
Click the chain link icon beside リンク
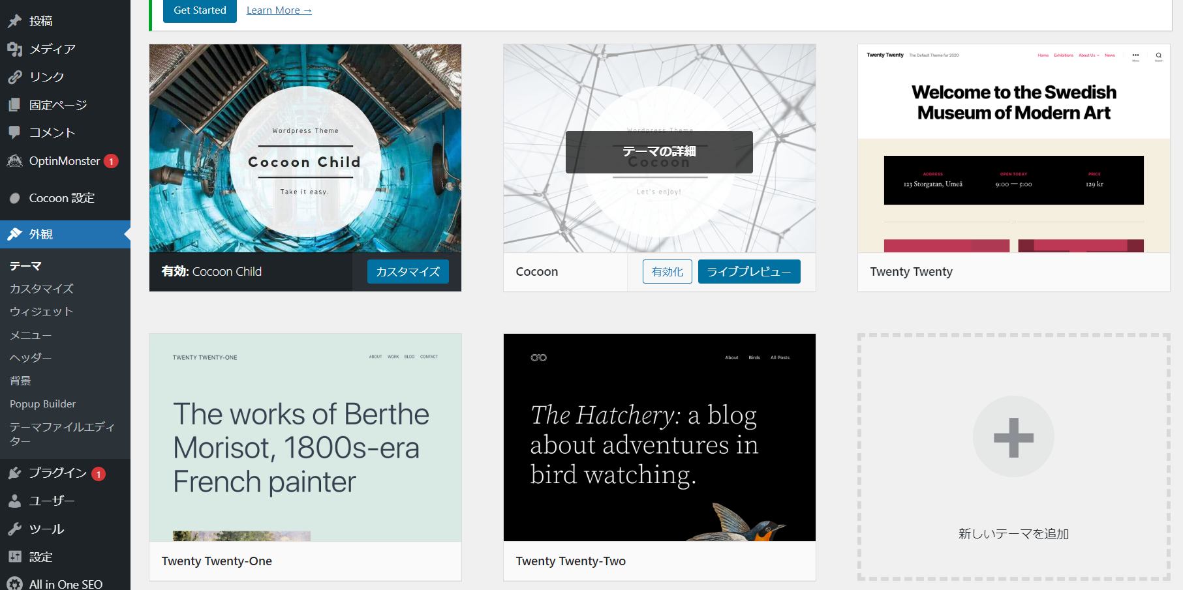tap(14, 77)
